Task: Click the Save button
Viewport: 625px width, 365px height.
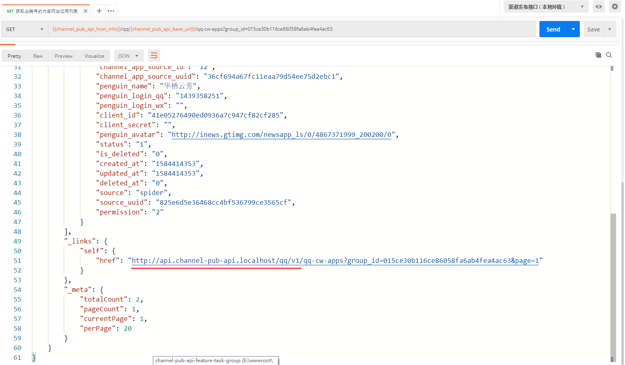Action: pos(594,29)
